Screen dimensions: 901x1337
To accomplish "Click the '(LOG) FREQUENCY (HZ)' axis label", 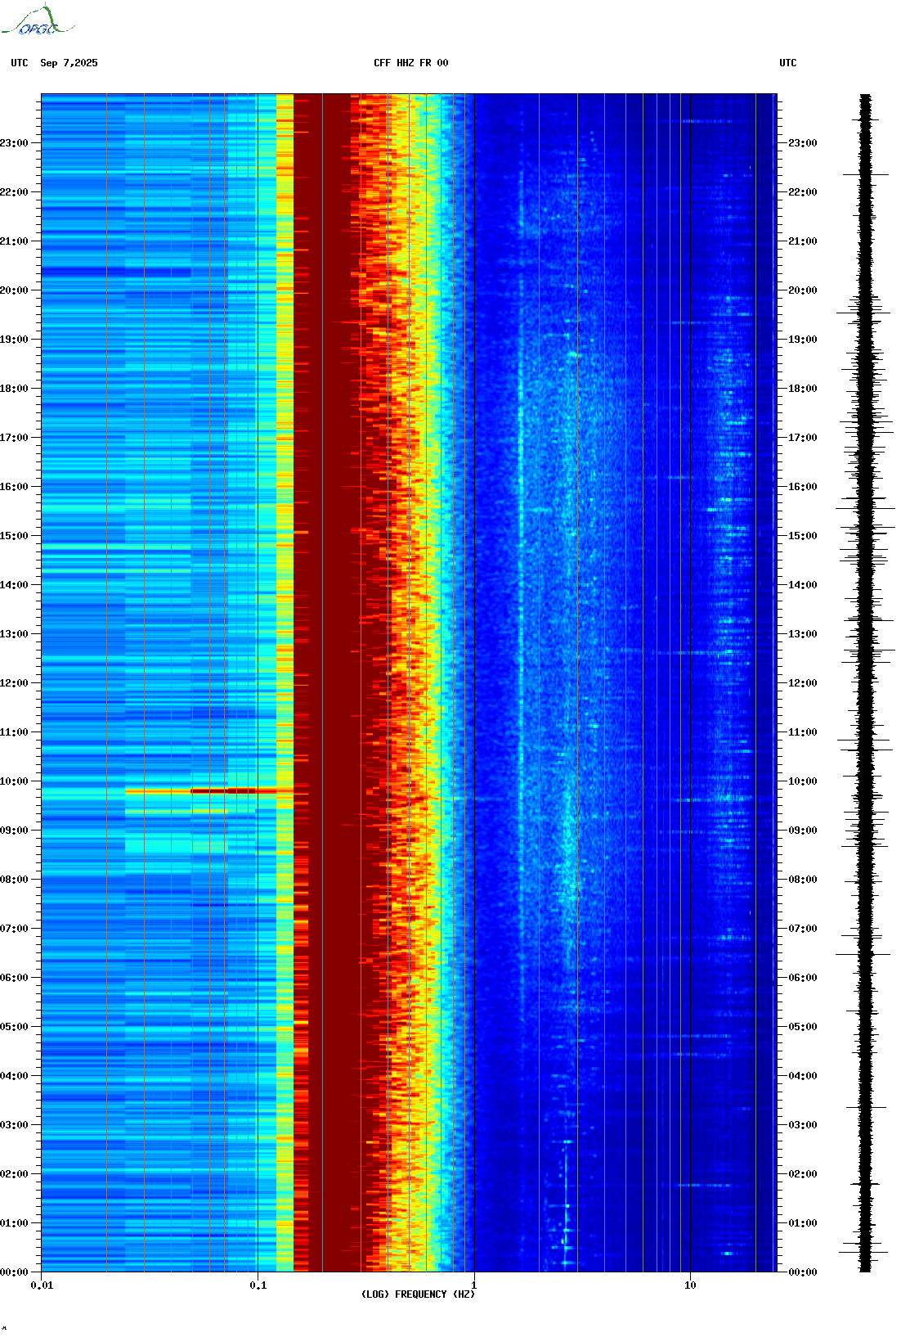I will pos(418,1294).
